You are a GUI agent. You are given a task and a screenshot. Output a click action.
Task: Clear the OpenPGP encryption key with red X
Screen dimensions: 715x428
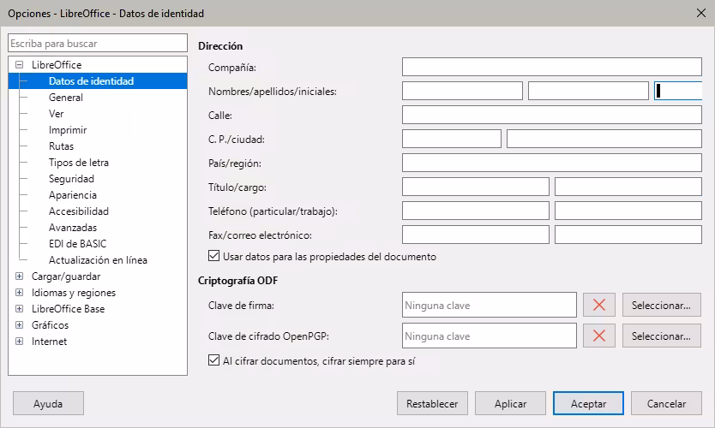[x=599, y=336]
